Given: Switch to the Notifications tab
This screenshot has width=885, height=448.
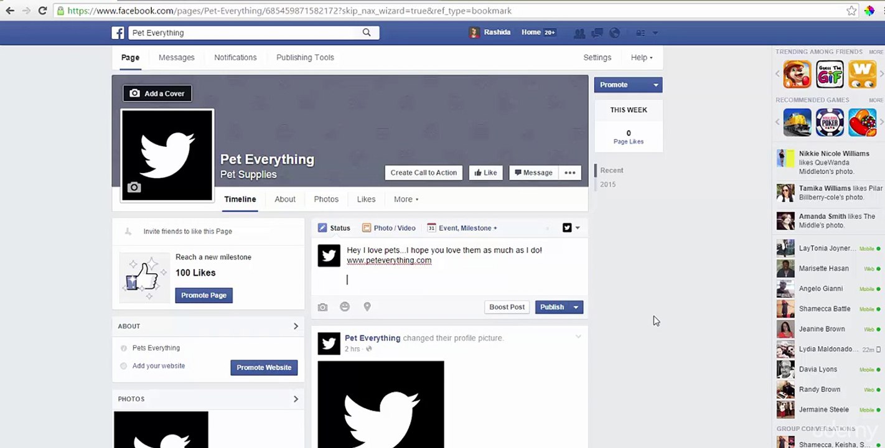Looking at the screenshot, I should [235, 57].
